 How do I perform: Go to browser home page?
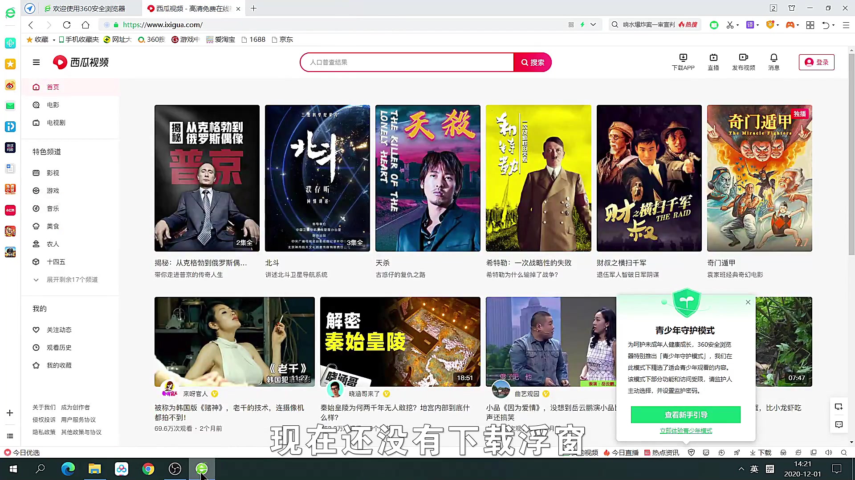pyautogui.click(x=85, y=25)
